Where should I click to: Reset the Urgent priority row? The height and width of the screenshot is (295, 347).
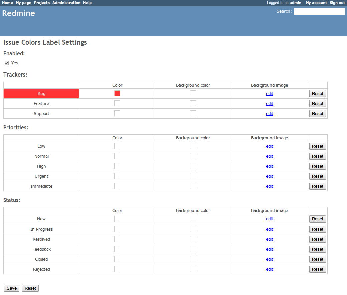[318, 176]
